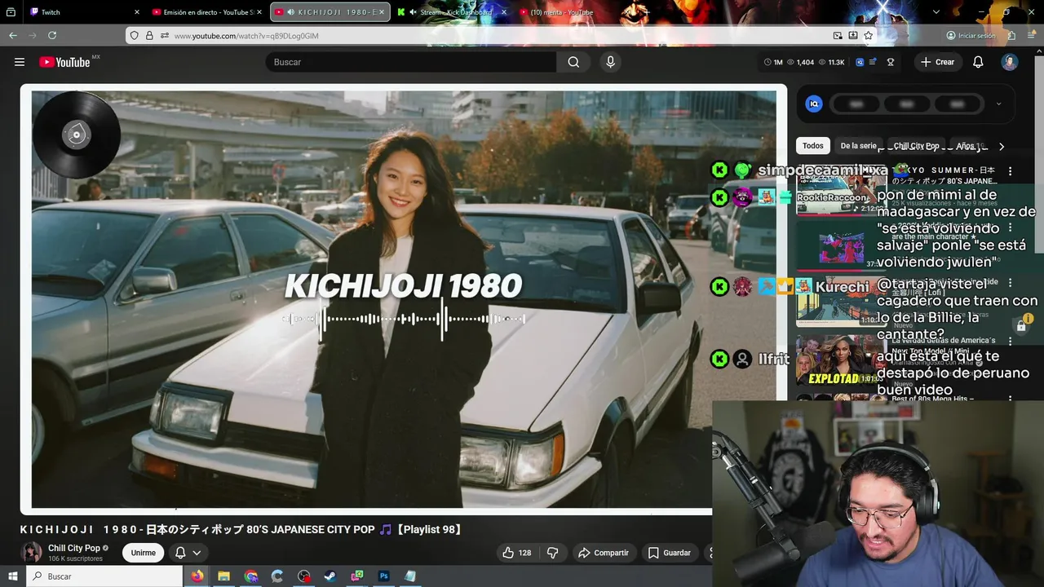
Task: Open the notifications bell in YouTube header
Action: tap(978, 62)
